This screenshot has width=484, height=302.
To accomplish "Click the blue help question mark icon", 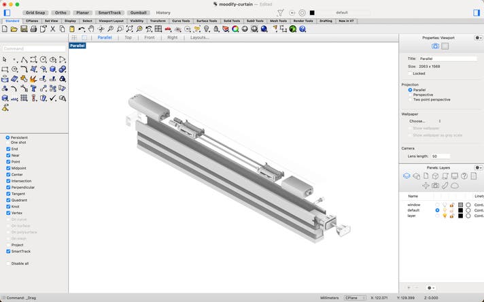I will coord(302,29).
